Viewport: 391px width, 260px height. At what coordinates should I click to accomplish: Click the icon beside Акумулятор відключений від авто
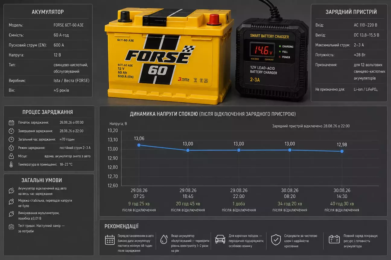click(x=11, y=191)
